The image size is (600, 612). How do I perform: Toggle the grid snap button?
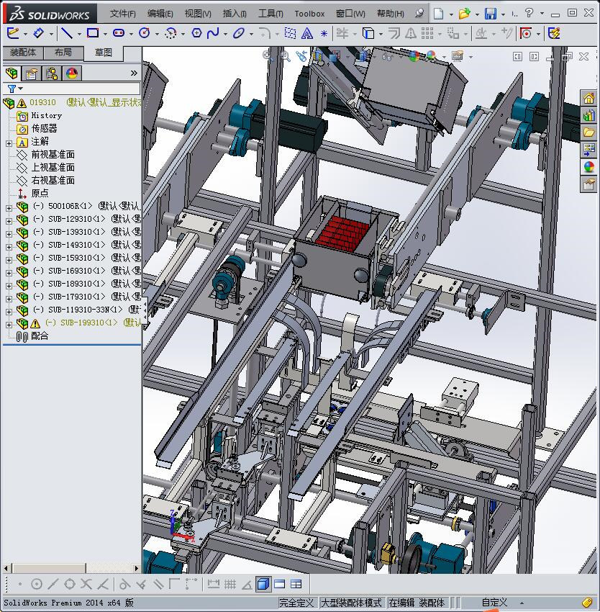tap(230, 585)
